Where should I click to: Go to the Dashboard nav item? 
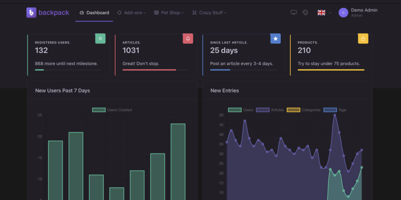[x=94, y=12]
